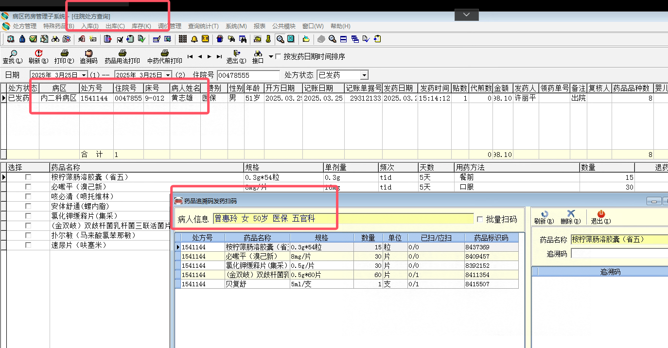668x348 pixels.
Task: Select 氯化钾缓释片 row in scan dialog
Action: (x=347, y=265)
